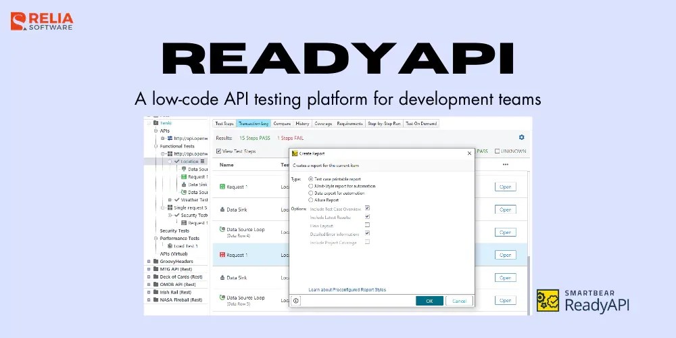Switch to the Test Steps tab

[224, 124]
